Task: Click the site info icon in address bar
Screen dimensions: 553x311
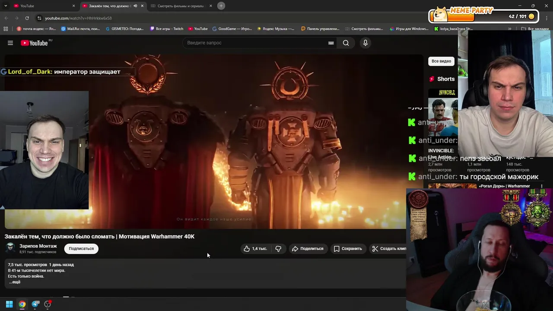Action: click(39, 18)
